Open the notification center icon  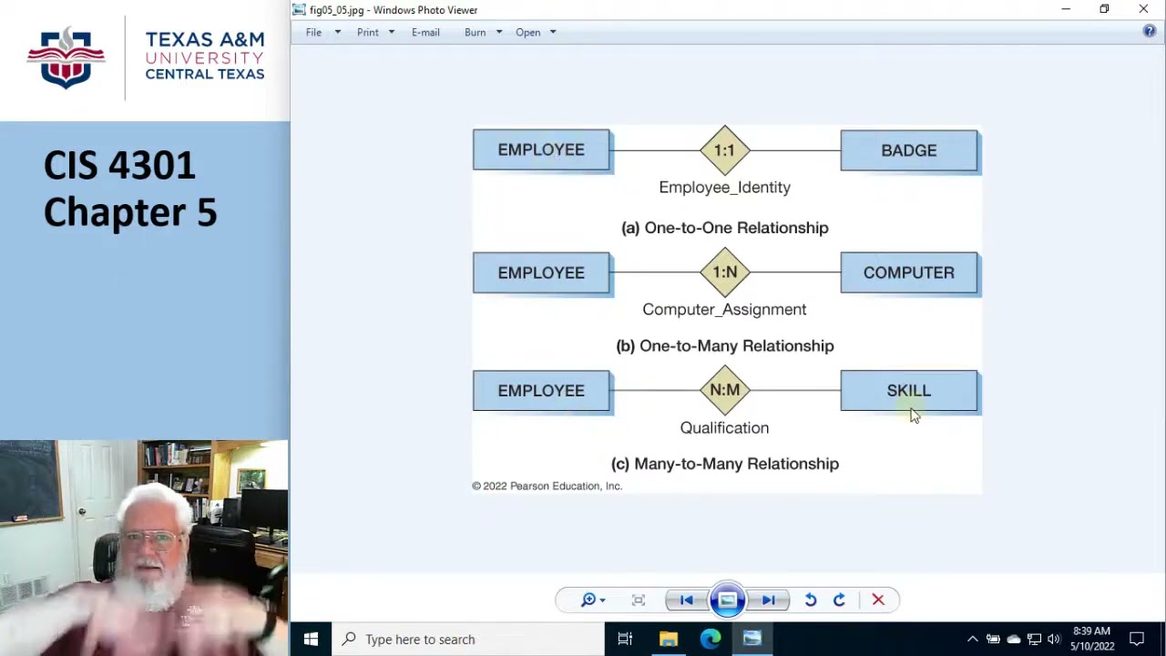click(1137, 639)
